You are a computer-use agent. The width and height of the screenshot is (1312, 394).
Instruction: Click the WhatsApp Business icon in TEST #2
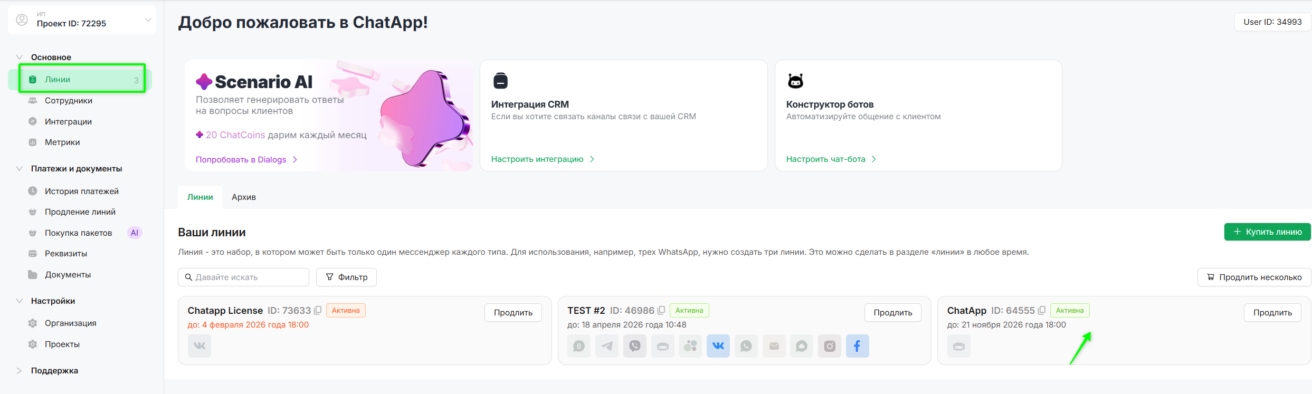coord(579,346)
